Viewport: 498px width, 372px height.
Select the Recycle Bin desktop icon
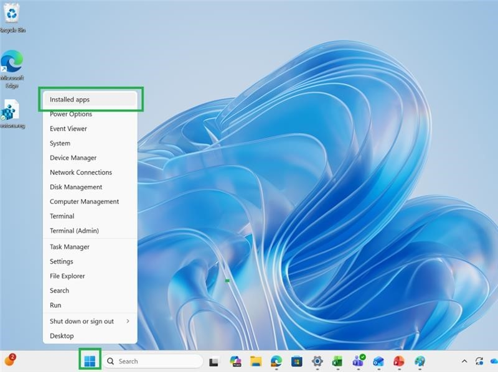[x=12, y=17]
